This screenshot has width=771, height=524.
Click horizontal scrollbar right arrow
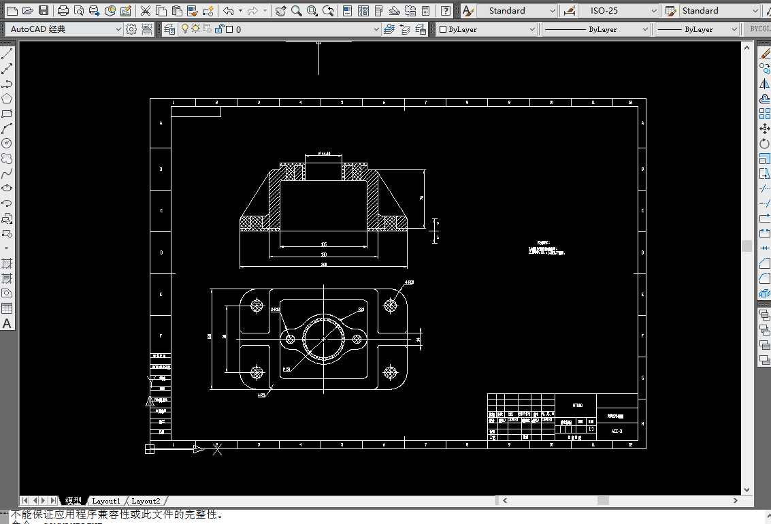coord(736,500)
